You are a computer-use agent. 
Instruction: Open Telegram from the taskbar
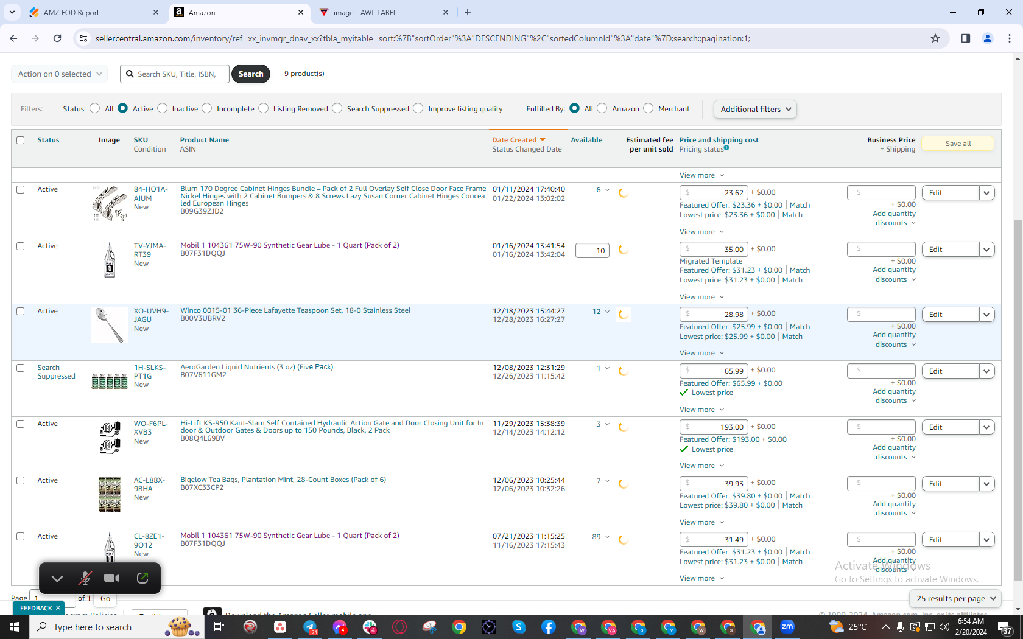tap(310, 627)
